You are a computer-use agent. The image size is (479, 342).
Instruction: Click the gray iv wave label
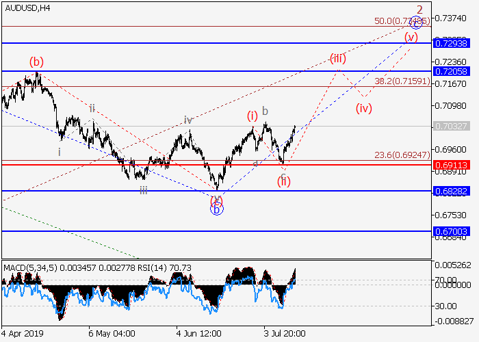tap(187, 120)
